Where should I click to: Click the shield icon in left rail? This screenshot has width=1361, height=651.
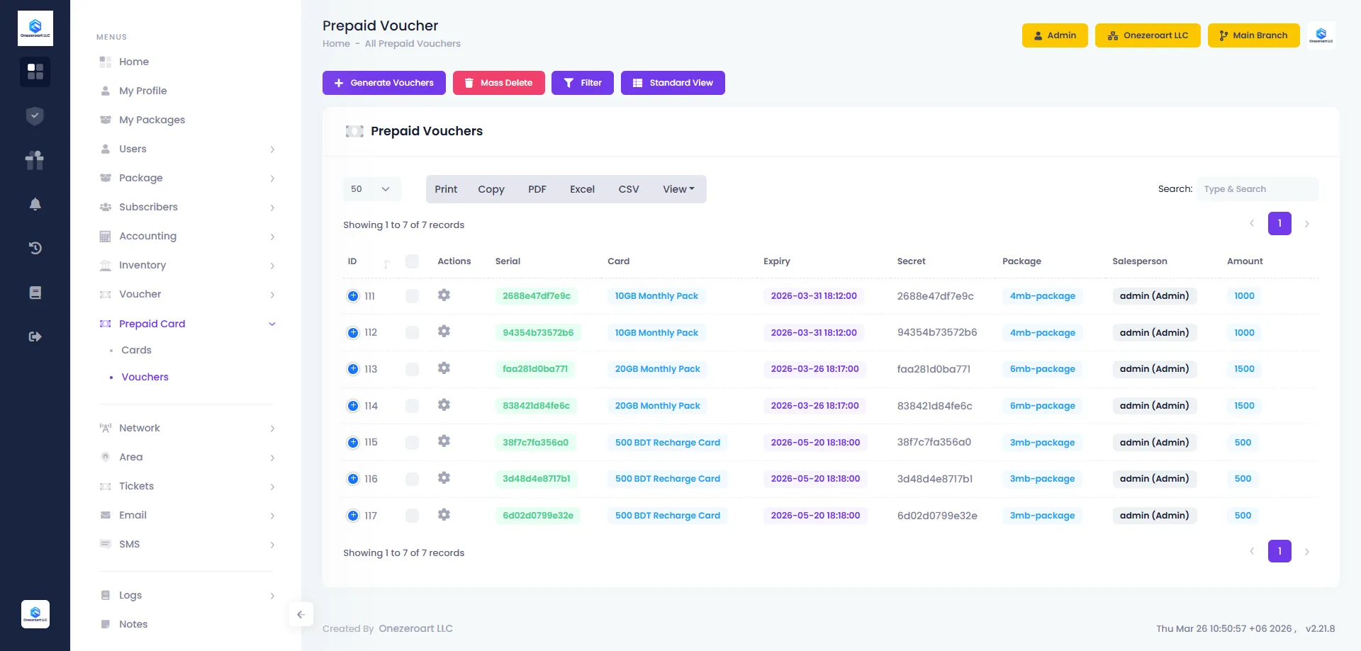pyautogui.click(x=35, y=116)
